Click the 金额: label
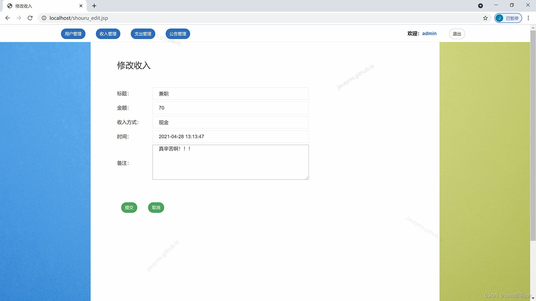 [123, 108]
